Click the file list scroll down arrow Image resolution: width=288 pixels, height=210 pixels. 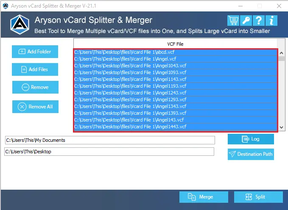pyautogui.click(x=281, y=127)
